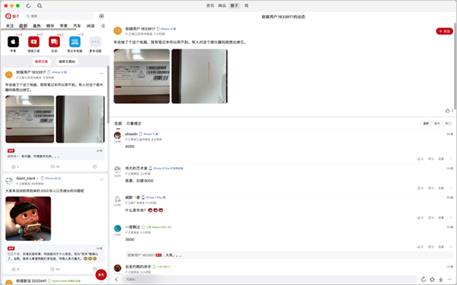Sort comments by 最新
The height and width of the screenshot is (285, 457).
click(x=426, y=124)
